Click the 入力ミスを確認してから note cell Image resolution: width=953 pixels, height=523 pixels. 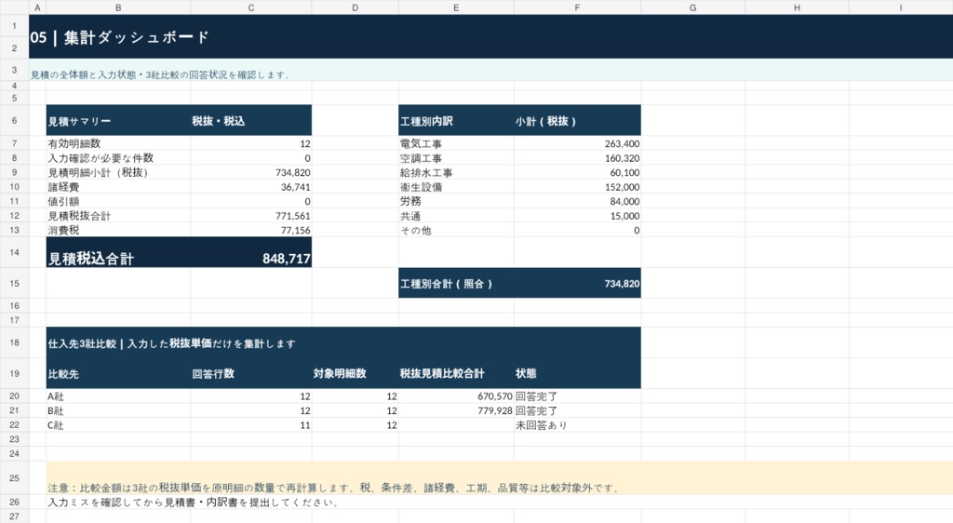pyautogui.click(x=118, y=502)
